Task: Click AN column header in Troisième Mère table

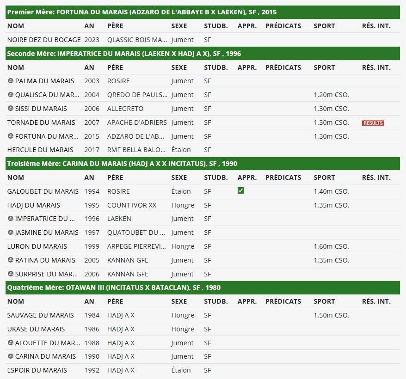Action: 89,177
